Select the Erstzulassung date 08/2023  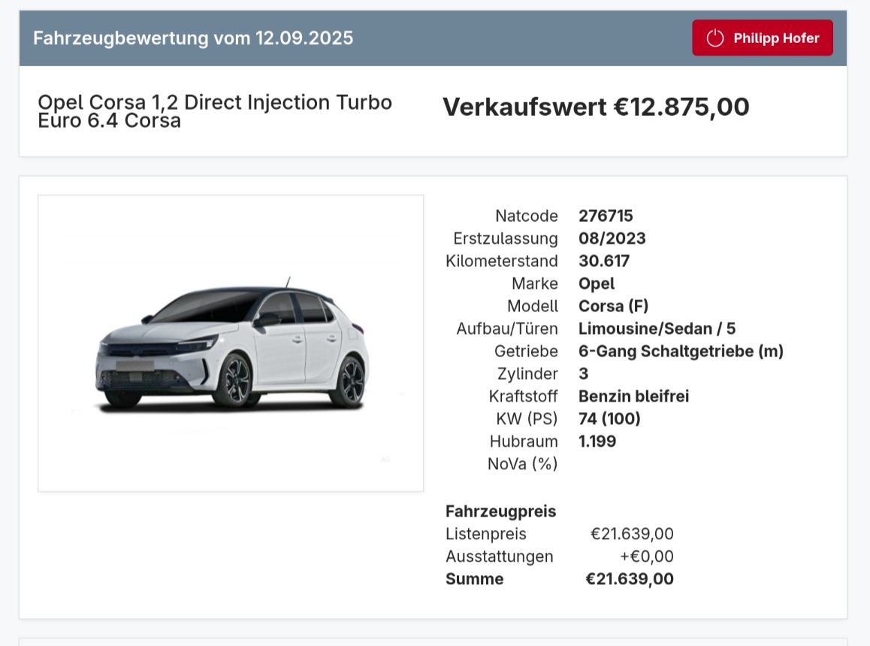pyautogui.click(x=612, y=238)
